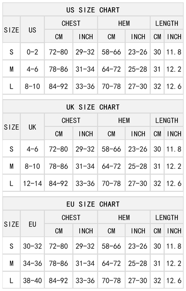Click HEM header in UK chart
Viewport: 186px width, 291px height.
124,120
